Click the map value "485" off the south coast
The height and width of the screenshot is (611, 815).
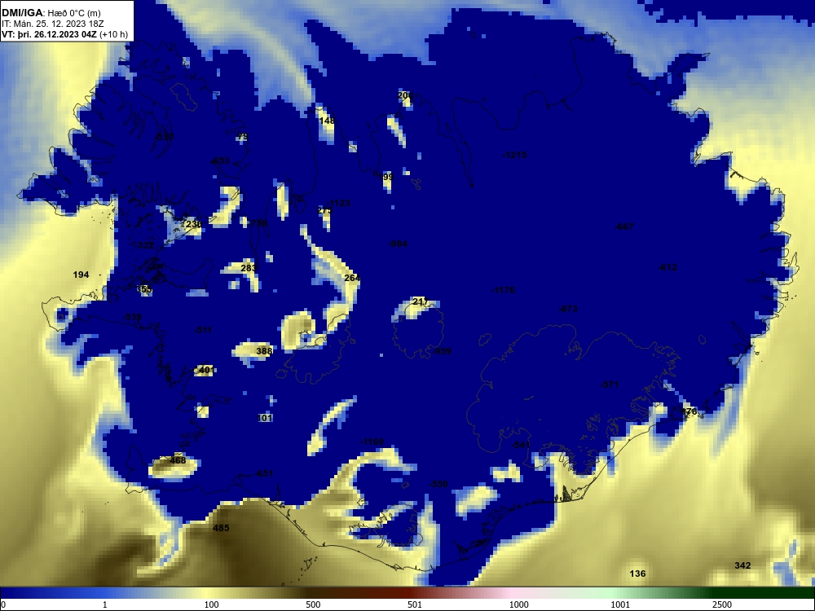pyautogui.click(x=221, y=528)
